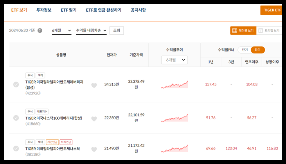Check the checkbox for TIGER 미국나스닥100레버리지(합성)
Viewport: 286px width, 164px height.
point(16,118)
